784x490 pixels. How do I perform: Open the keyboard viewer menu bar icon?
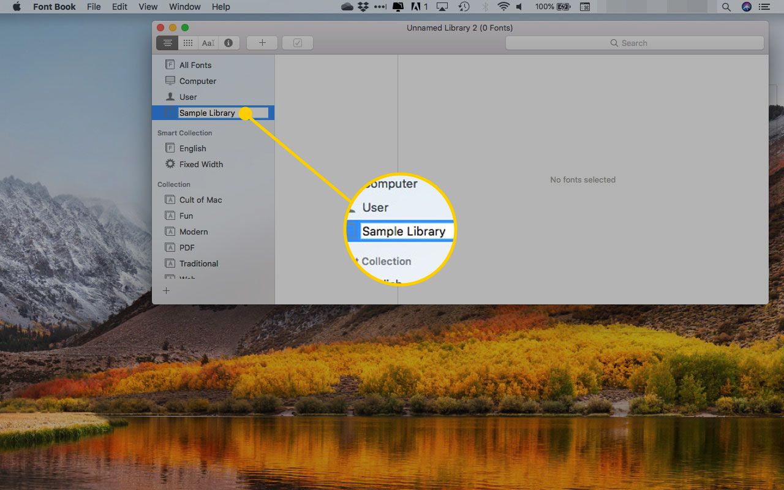pyautogui.click(x=585, y=7)
